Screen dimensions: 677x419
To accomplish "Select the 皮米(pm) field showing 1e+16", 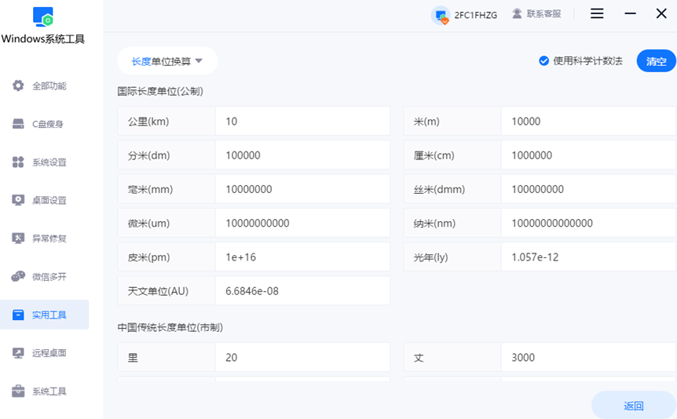I will click(x=302, y=257).
